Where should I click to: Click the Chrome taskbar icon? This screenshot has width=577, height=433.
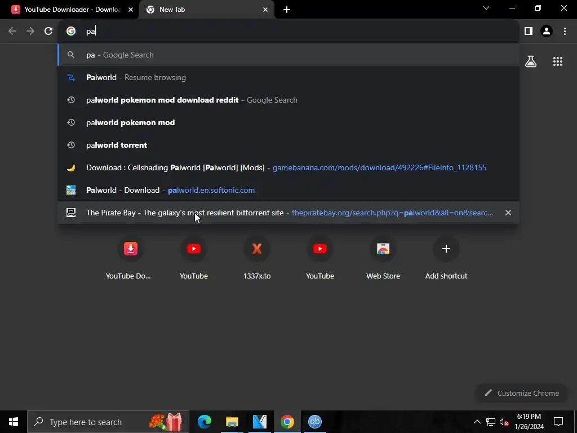point(287,422)
